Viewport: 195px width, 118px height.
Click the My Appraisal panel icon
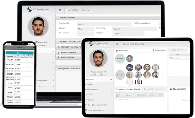171,89
